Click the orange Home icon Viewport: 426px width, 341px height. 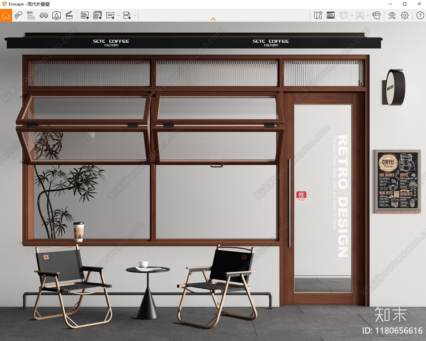pyautogui.click(x=6, y=15)
